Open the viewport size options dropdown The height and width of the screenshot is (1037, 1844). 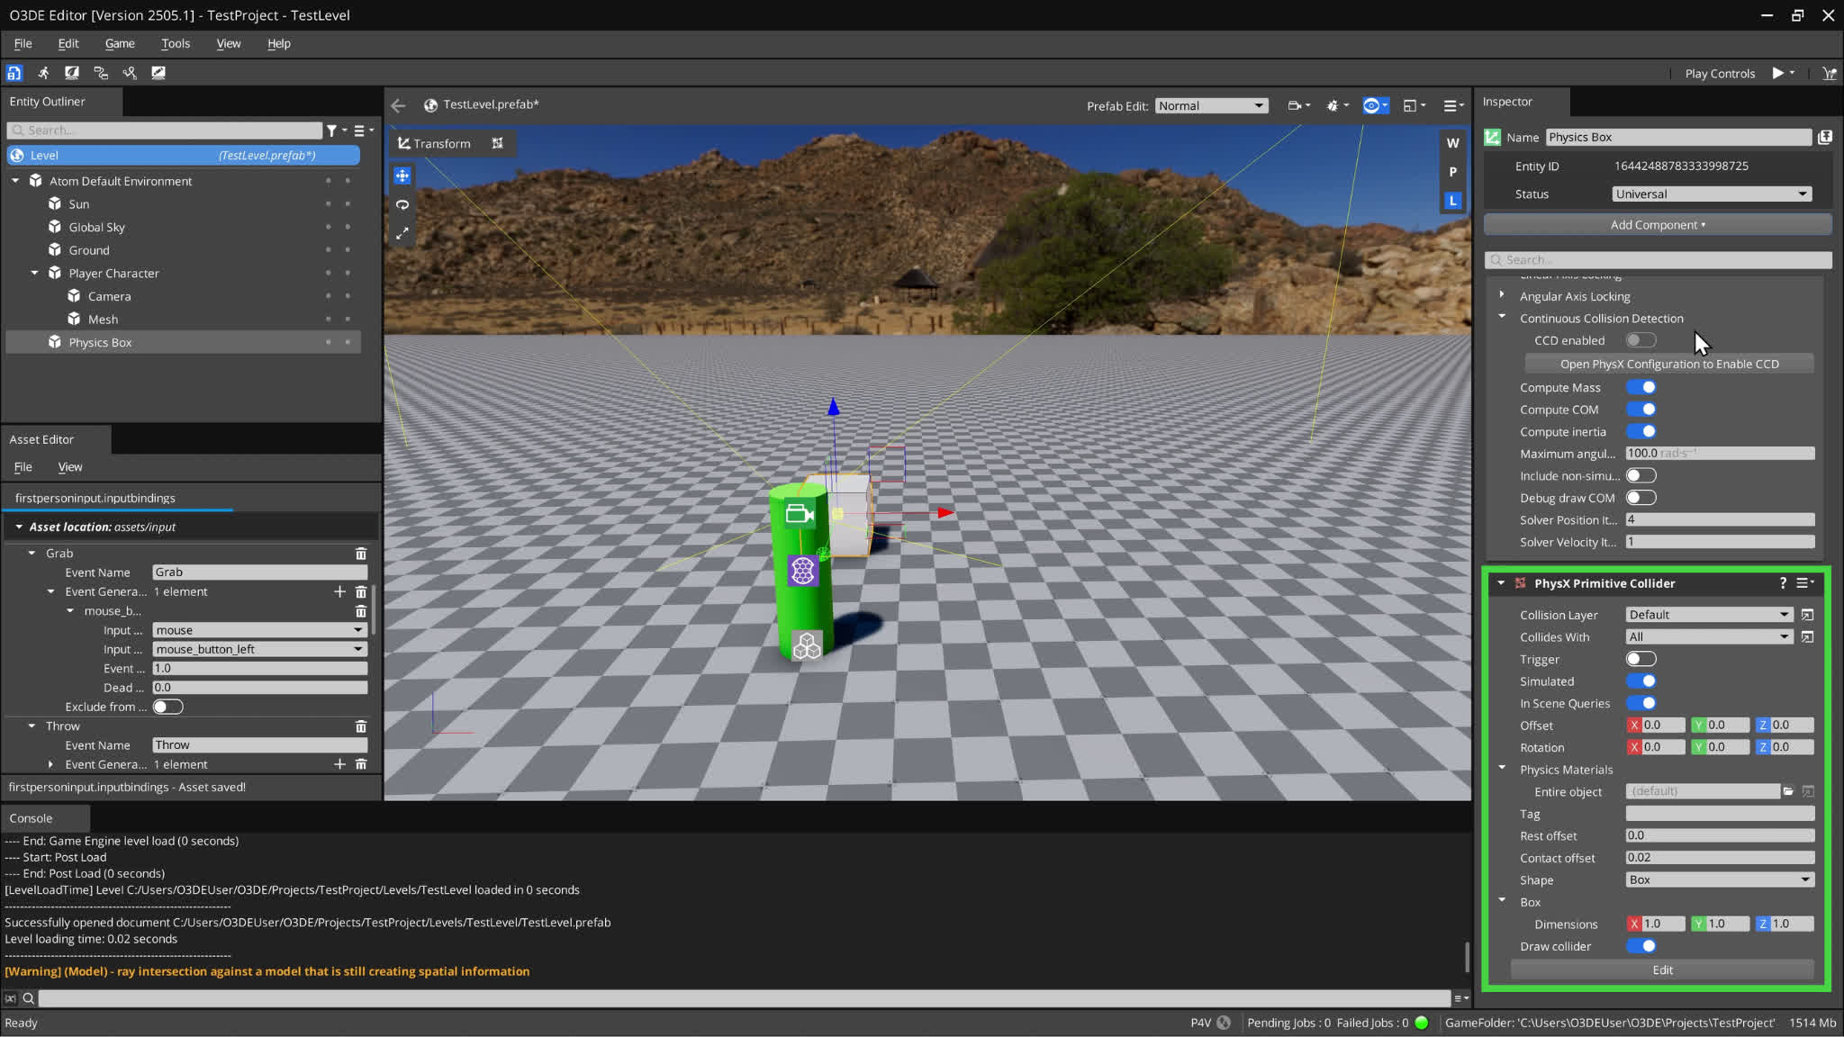click(x=1414, y=105)
